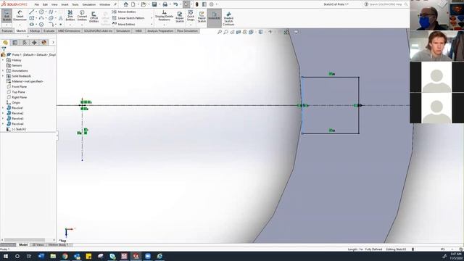Screen dimensions: 464x261
Task: Click the Zoom to Fit icon
Action: pos(220,32)
